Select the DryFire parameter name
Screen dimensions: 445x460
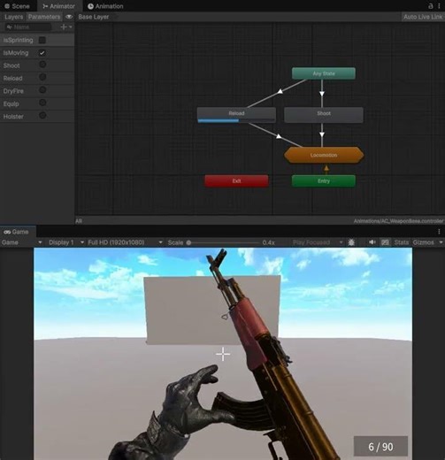coord(13,91)
